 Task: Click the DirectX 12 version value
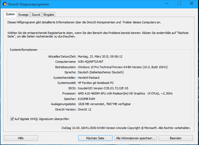(x=85, y=110)
